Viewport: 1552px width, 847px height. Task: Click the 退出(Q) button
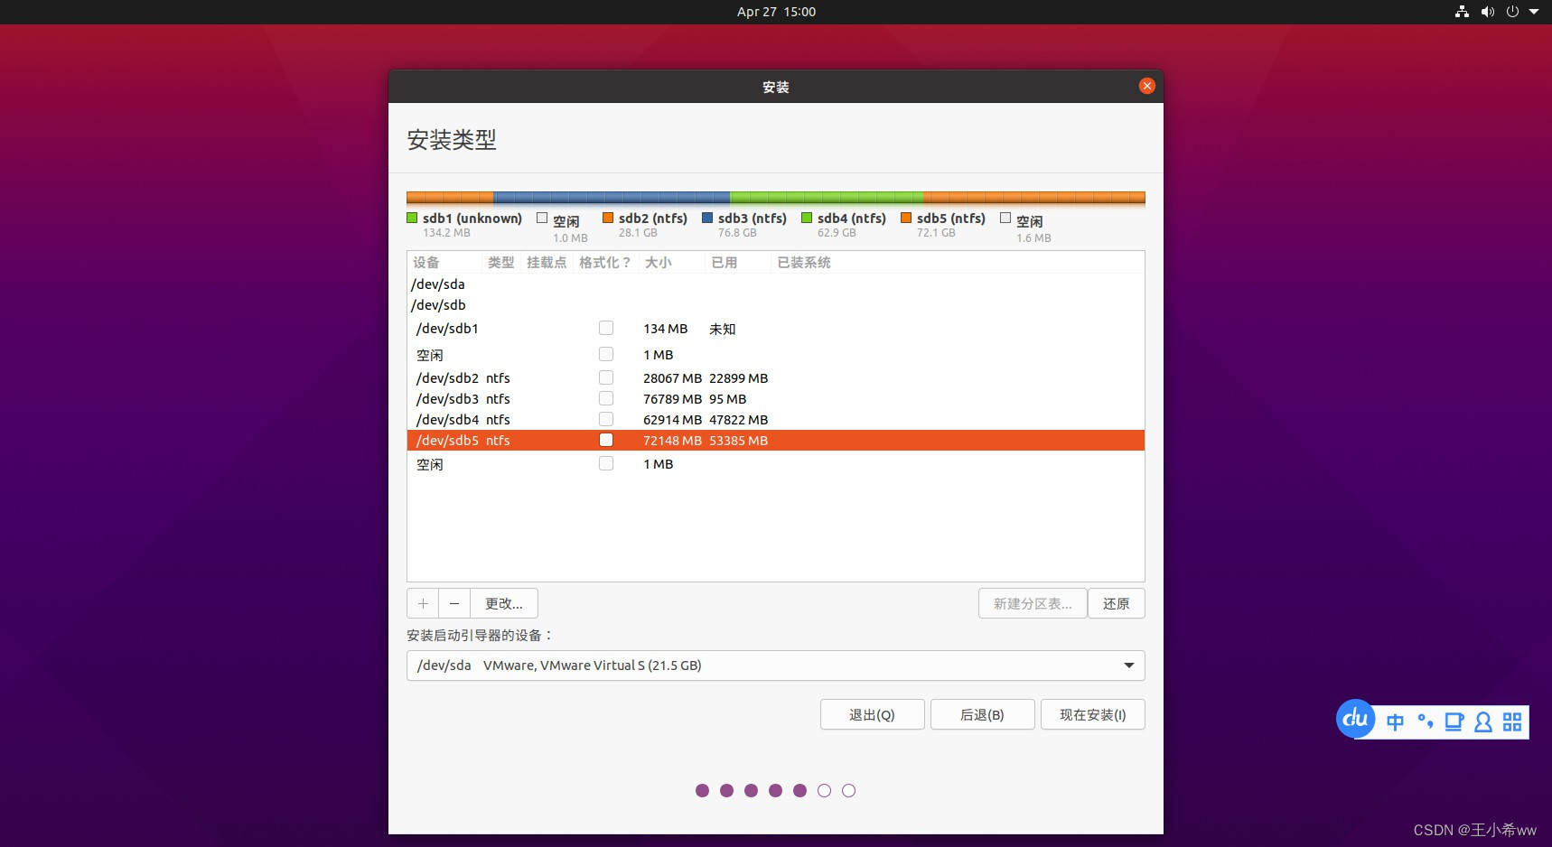point(872,714)
